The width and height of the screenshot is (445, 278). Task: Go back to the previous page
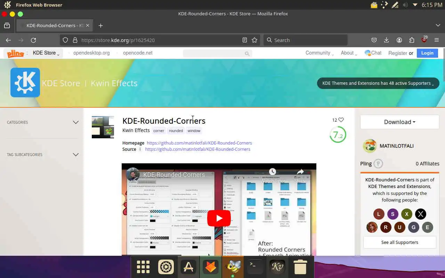tap(8, 40)
